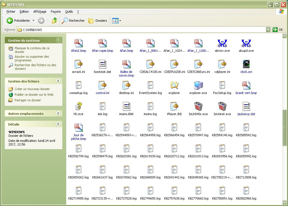Select the explorer.exe program icon
Image resolution: width=288 pixels, height=206 pixels.
(x=198, y=86)
